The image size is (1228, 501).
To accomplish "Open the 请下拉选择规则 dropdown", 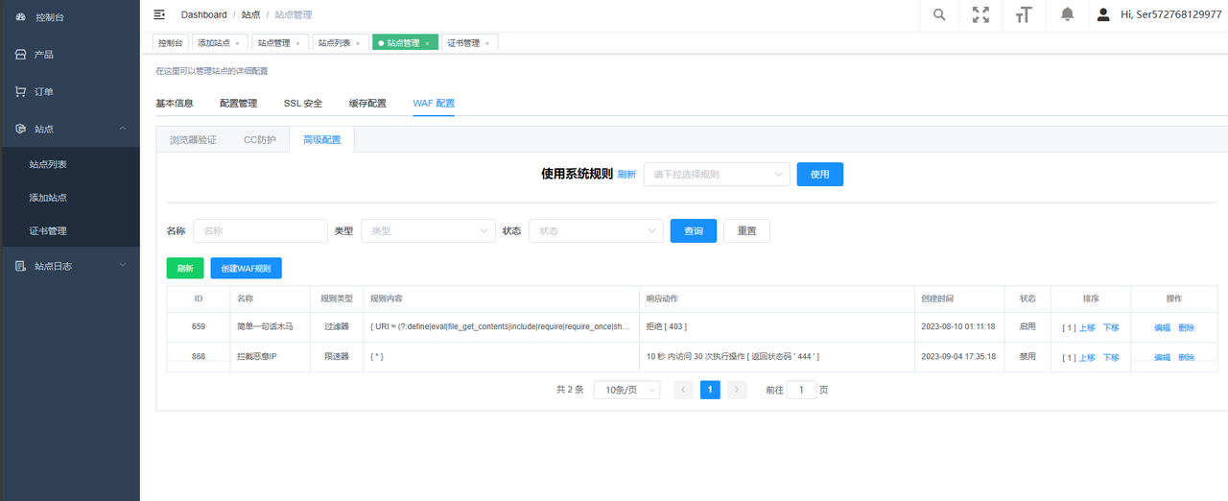I will 716,175.
